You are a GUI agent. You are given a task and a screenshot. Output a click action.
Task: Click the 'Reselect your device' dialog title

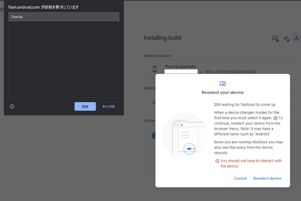222,92
